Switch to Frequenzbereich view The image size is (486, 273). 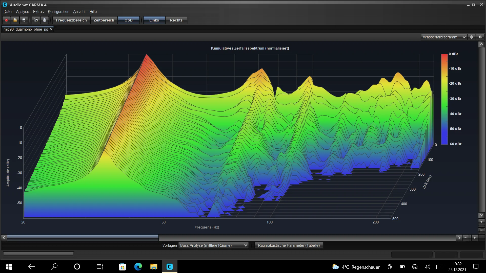(x=71, y=20)
